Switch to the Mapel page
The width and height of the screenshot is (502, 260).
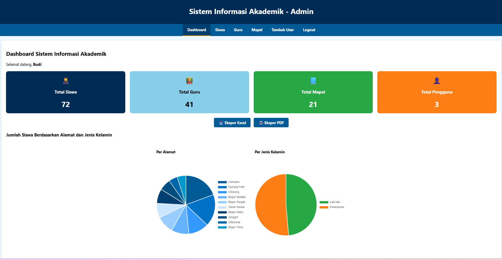[x=257, y=30]
